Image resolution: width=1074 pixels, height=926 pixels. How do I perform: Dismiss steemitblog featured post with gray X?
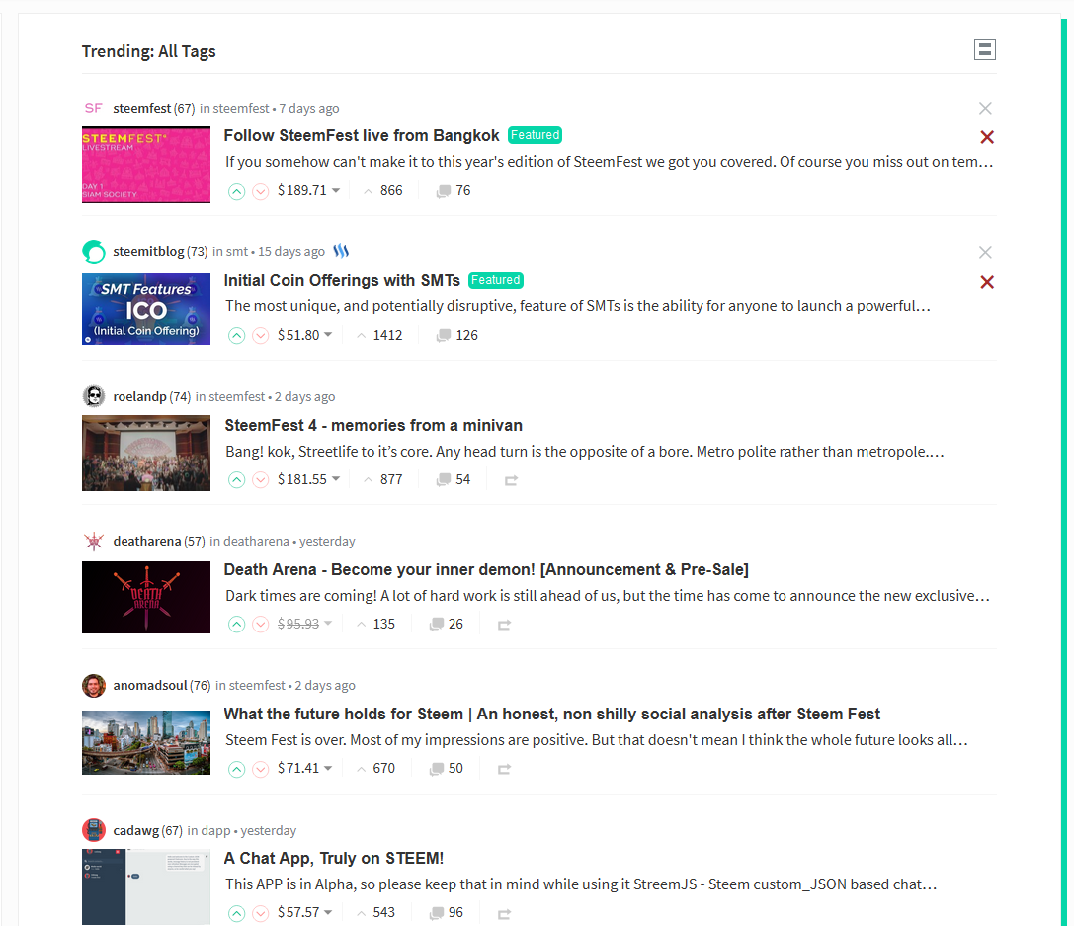point(985,253)
